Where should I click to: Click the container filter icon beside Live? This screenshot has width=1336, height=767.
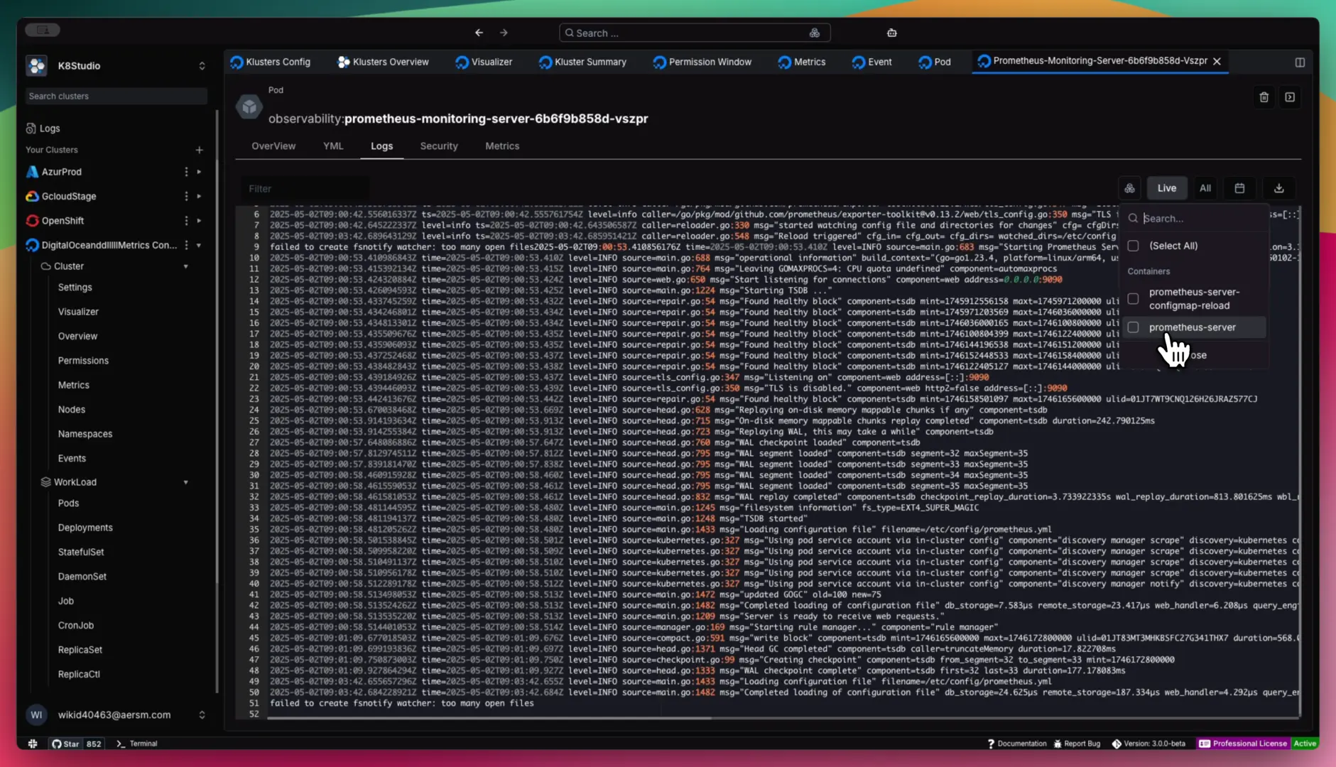point(1129,188)
